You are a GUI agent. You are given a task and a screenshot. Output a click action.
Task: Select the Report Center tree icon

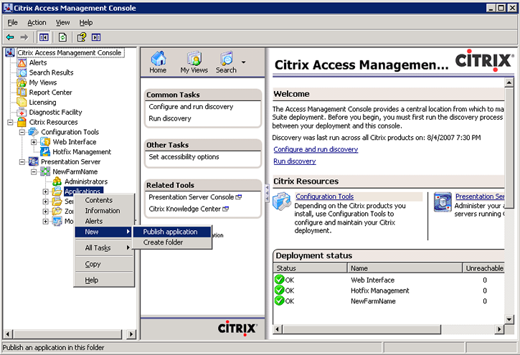click(x=22, y=92)
